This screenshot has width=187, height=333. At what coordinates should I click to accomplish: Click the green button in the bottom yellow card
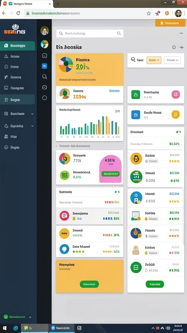(x=89, y=284)
